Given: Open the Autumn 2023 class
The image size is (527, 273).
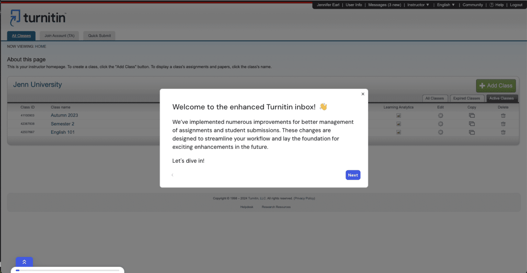Looking at the screenshot, I should coord(64,115).
